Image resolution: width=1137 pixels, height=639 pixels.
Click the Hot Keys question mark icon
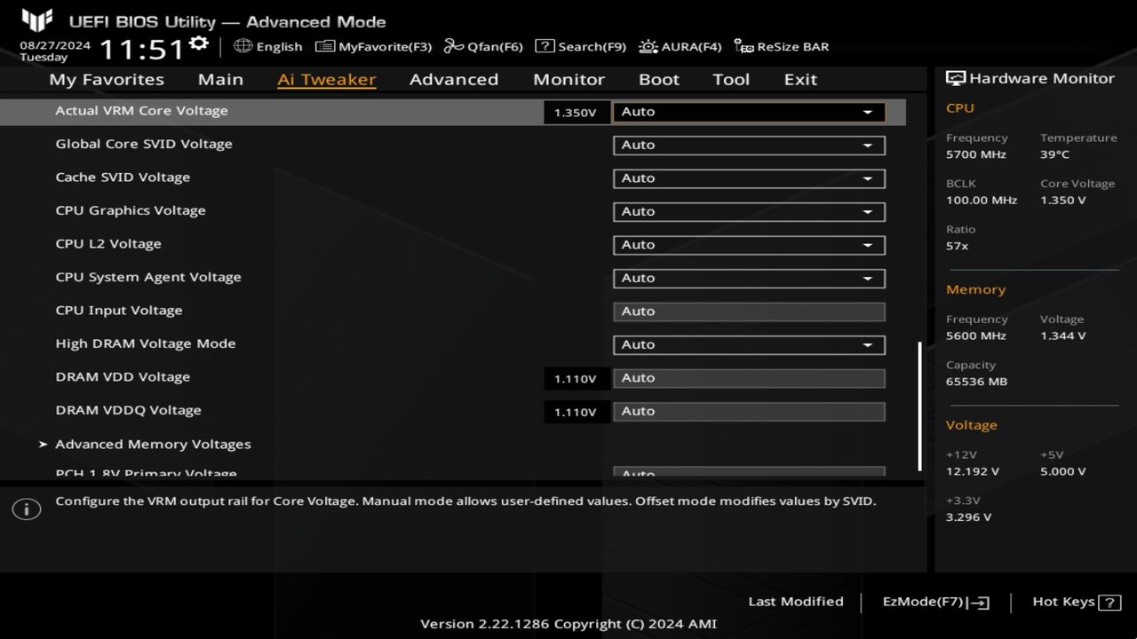(x=1109, y=603)
